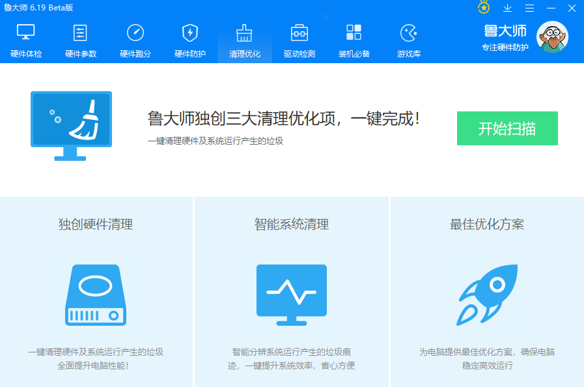Click the 独创硬件清理 heading

(x=96, y=224)
